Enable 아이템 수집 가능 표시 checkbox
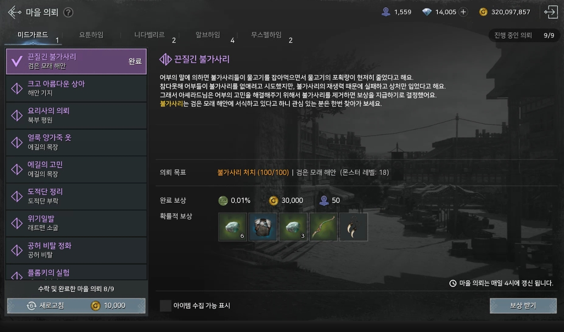The width and height of the screenshot is (564, 332). [166, 306]
